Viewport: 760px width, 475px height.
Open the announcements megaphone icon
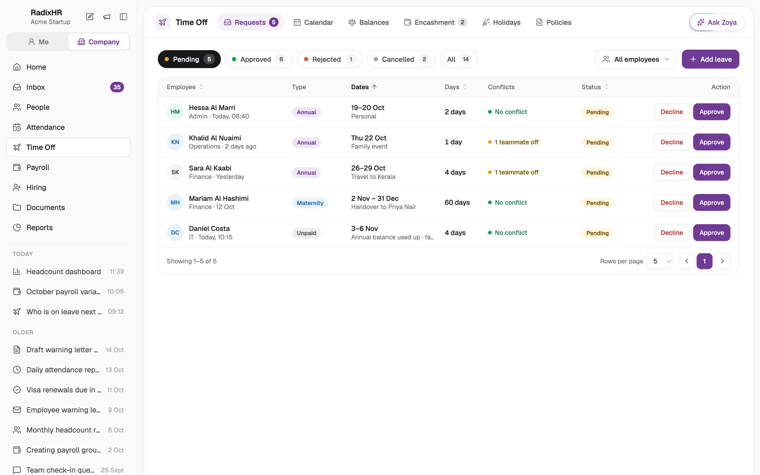click(107, 17)
